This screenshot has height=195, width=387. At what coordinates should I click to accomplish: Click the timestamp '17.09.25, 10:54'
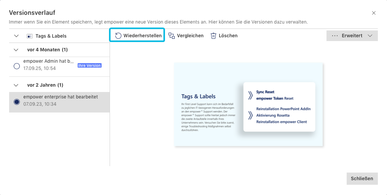[x=40, y=68]
